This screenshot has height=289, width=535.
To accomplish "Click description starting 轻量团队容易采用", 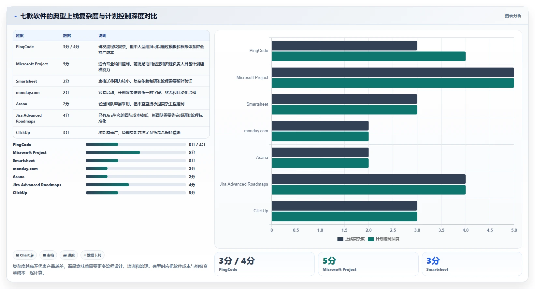I will tap(141, 104).
